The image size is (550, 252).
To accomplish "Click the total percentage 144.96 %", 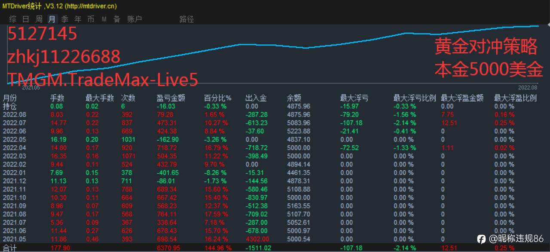I will [217, 248].
